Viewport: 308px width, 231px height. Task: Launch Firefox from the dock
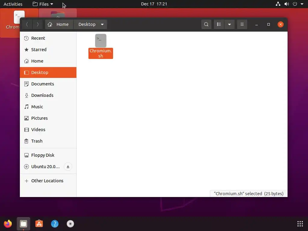point(8,224)
